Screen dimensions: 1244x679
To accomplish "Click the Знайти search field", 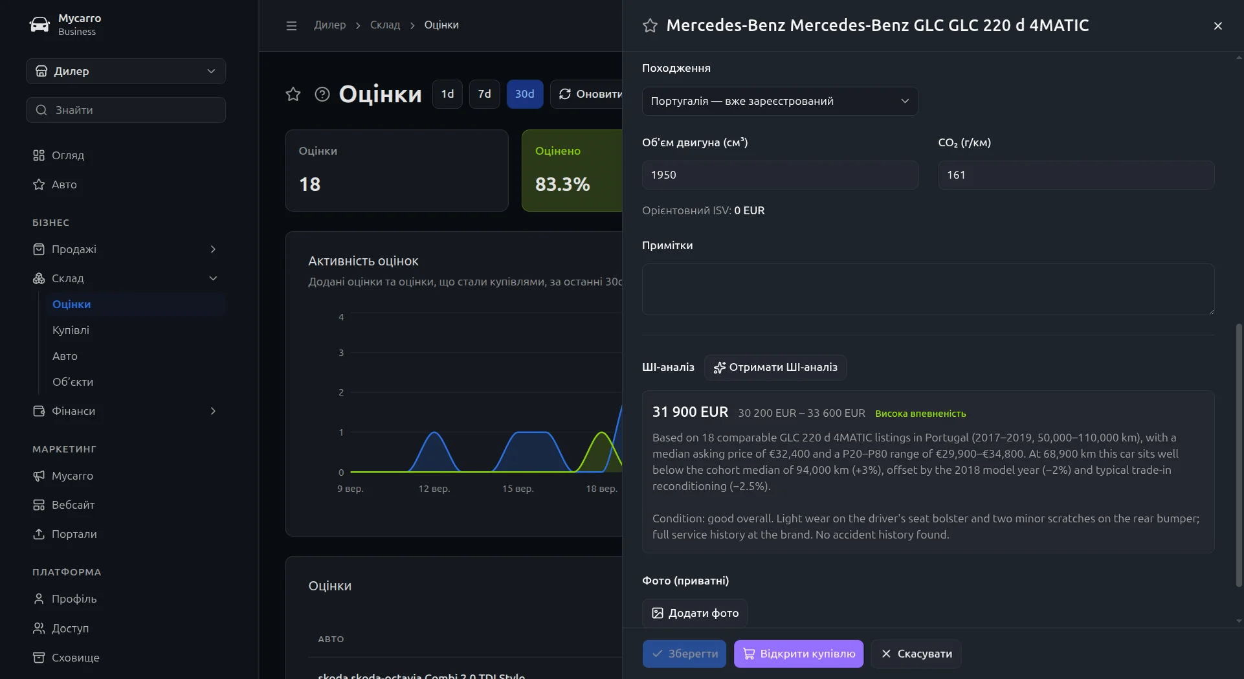I will click(126, 110).
